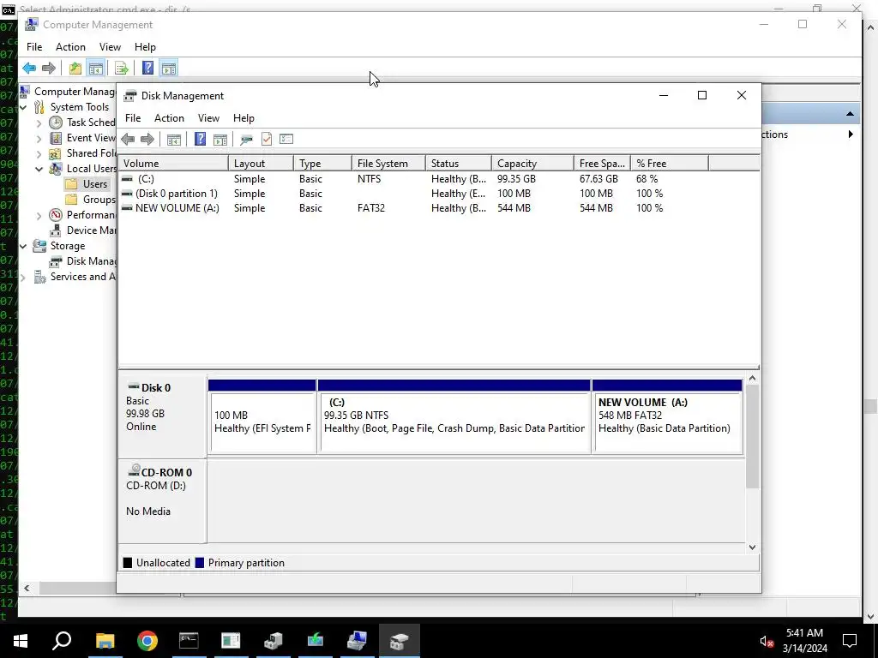Select Users folder in tree
878x658 pixels.
[x=86, y=184]
